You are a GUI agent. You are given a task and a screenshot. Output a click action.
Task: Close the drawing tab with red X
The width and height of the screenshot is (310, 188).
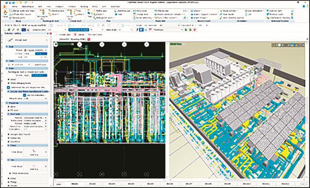tap(89, 39)
